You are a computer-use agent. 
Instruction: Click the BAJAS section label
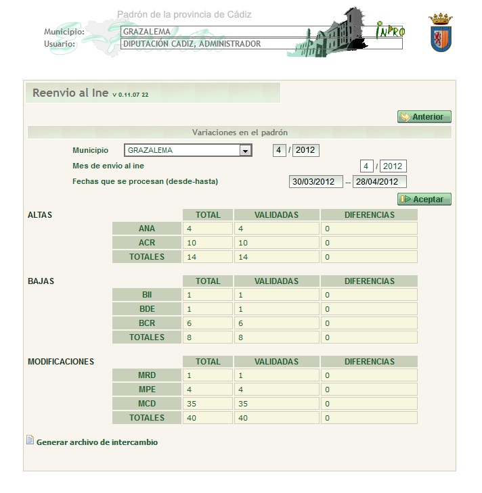(x=41, y=281)
